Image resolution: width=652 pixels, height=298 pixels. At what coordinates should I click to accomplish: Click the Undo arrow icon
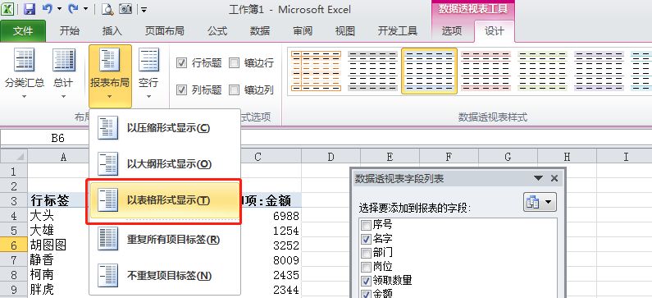[x=48, y=9]
